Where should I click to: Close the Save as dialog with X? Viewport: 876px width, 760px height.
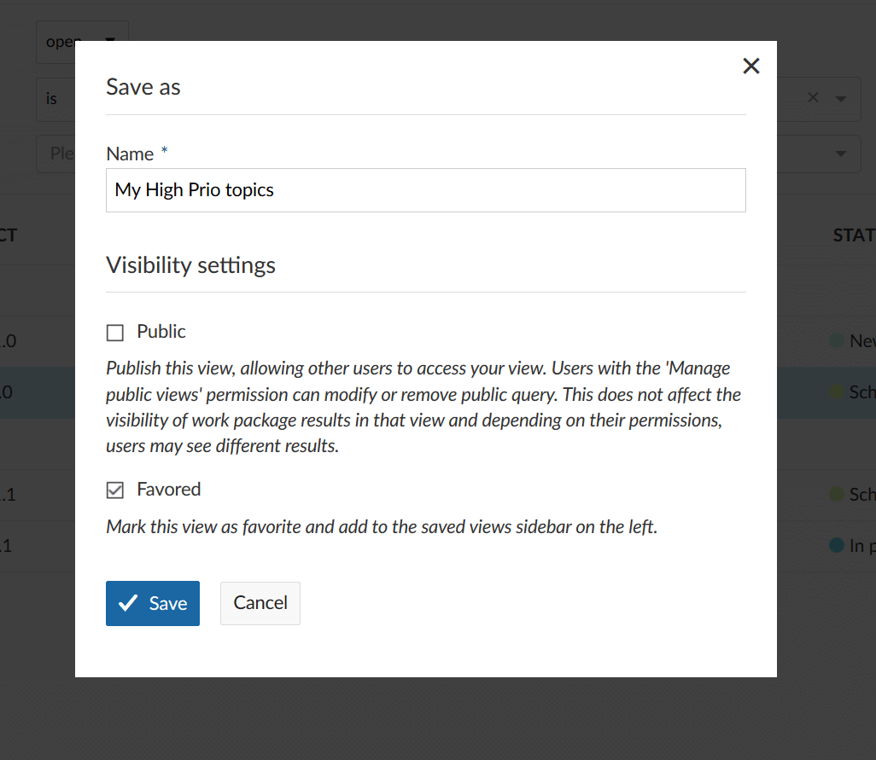click(x=750, y=67)
